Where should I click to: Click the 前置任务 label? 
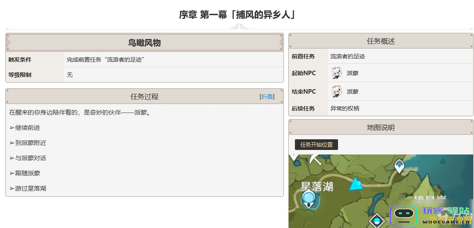tap(303, 56)
